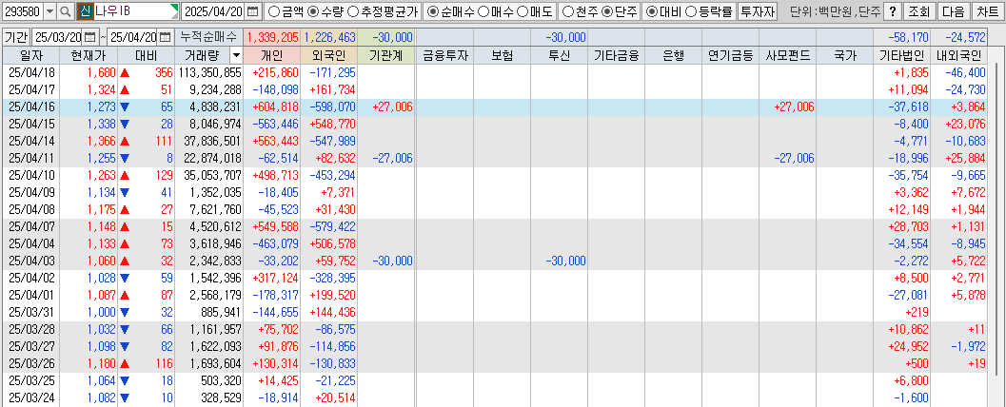Click the 현재가 column header

point(89,56)
